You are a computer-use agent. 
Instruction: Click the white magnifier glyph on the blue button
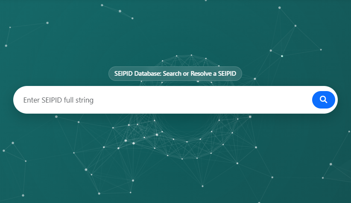point(323,100)
